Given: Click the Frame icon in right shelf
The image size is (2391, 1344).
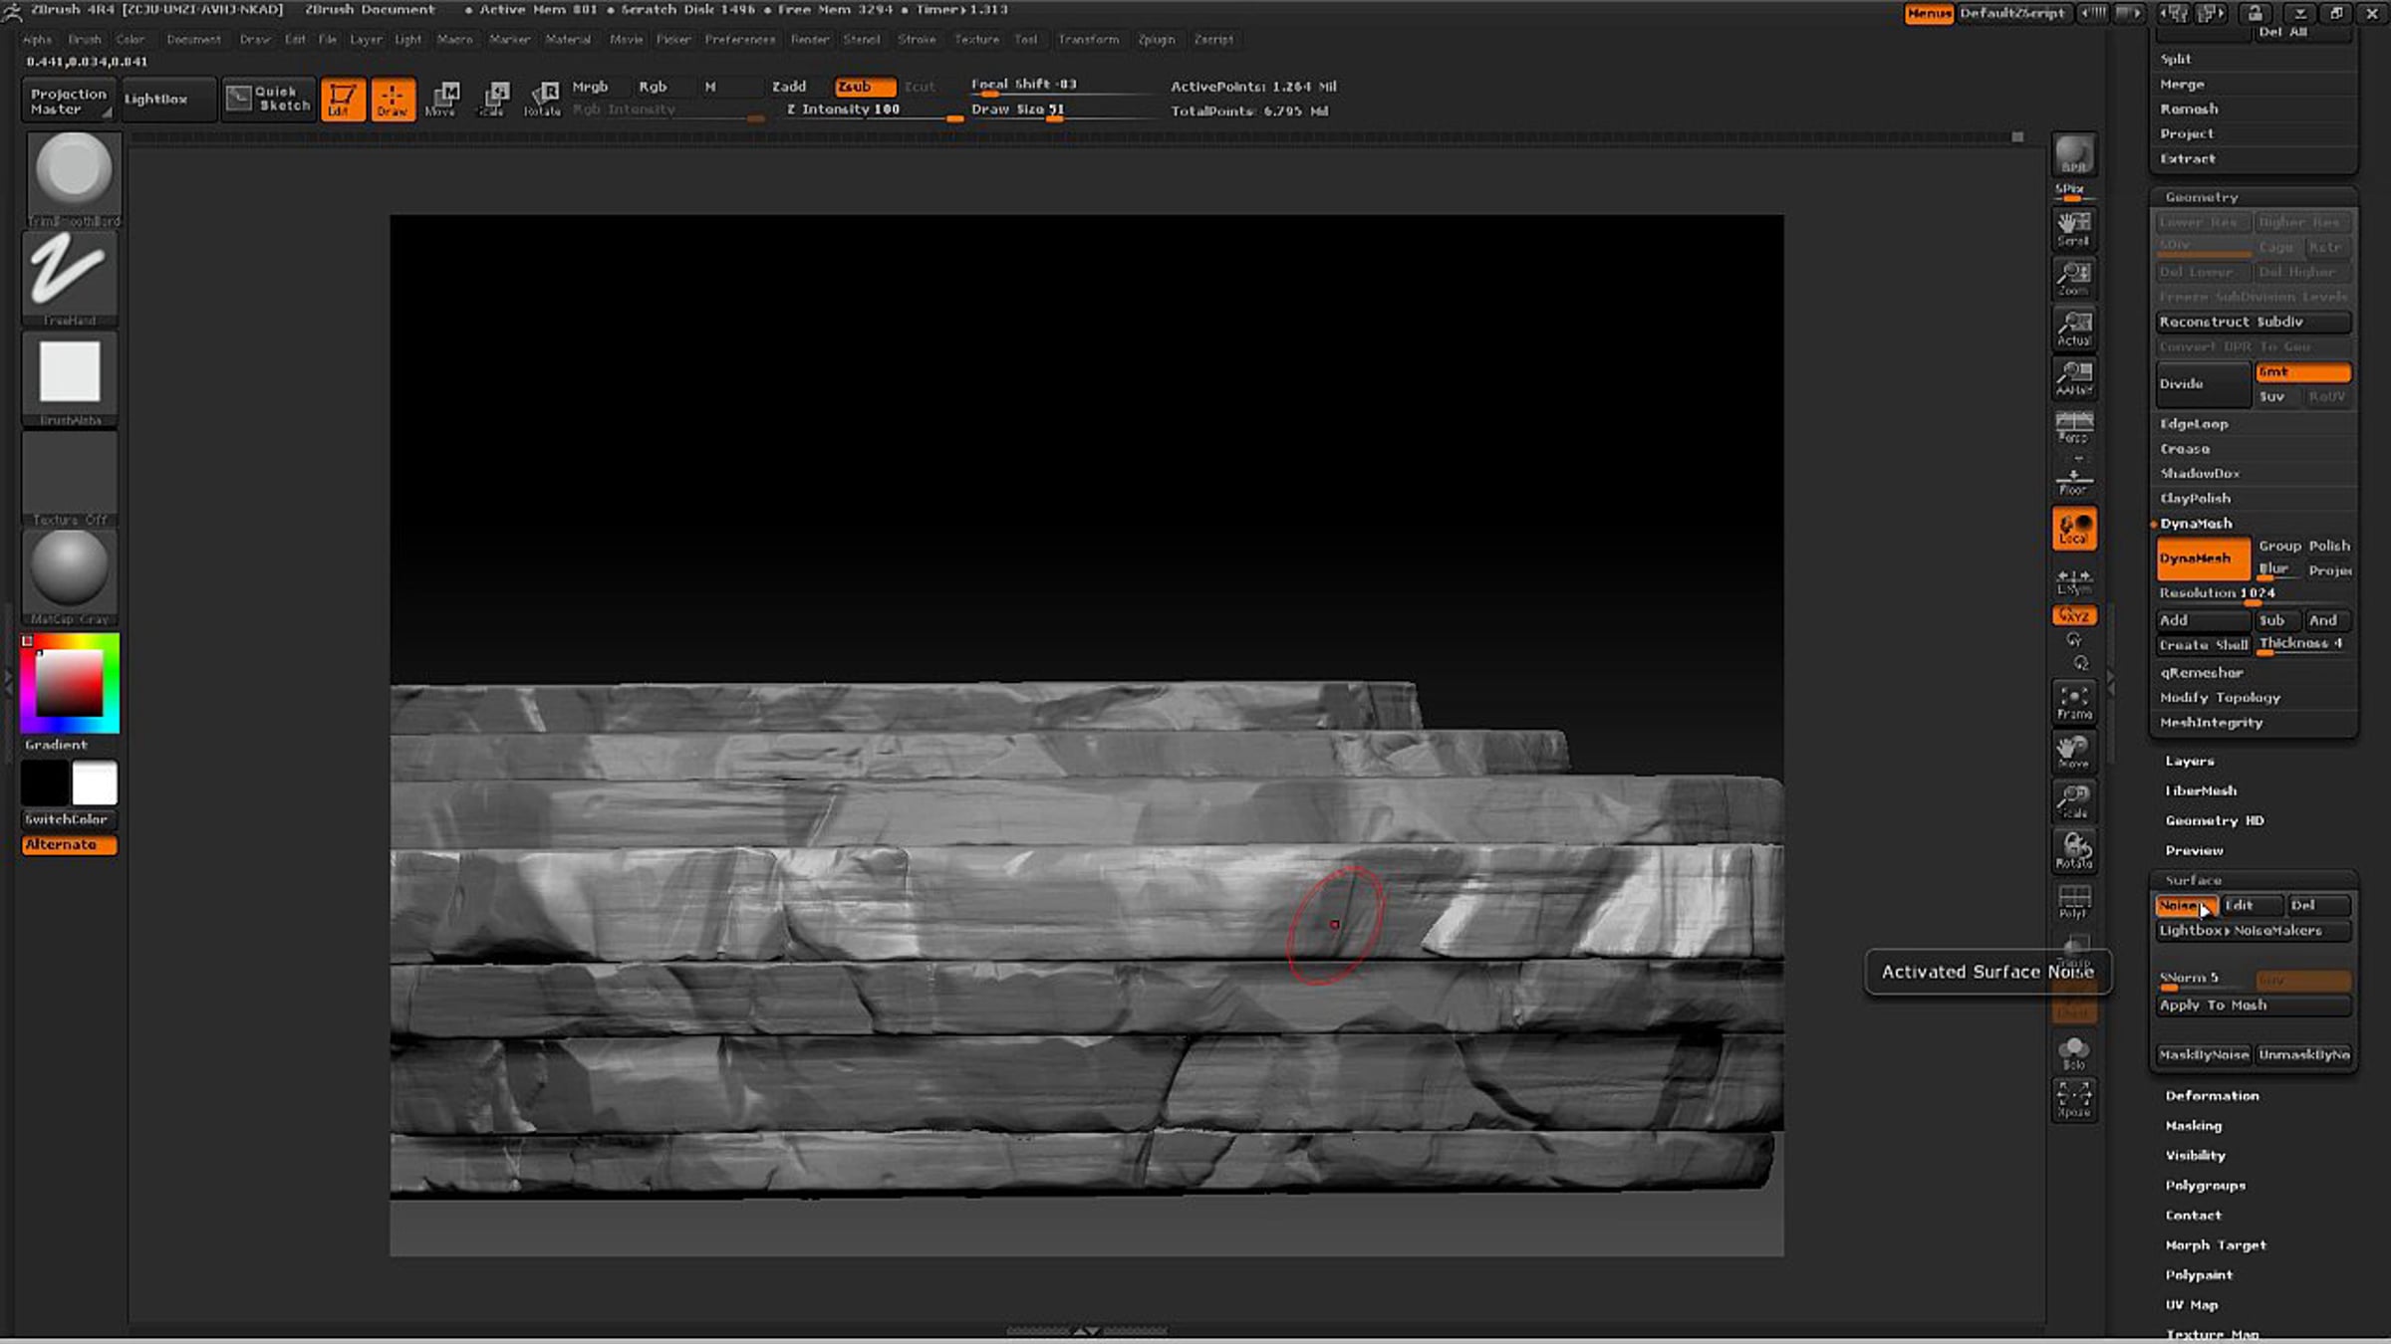Looking at the screenshot, I should click(2074, 701).
